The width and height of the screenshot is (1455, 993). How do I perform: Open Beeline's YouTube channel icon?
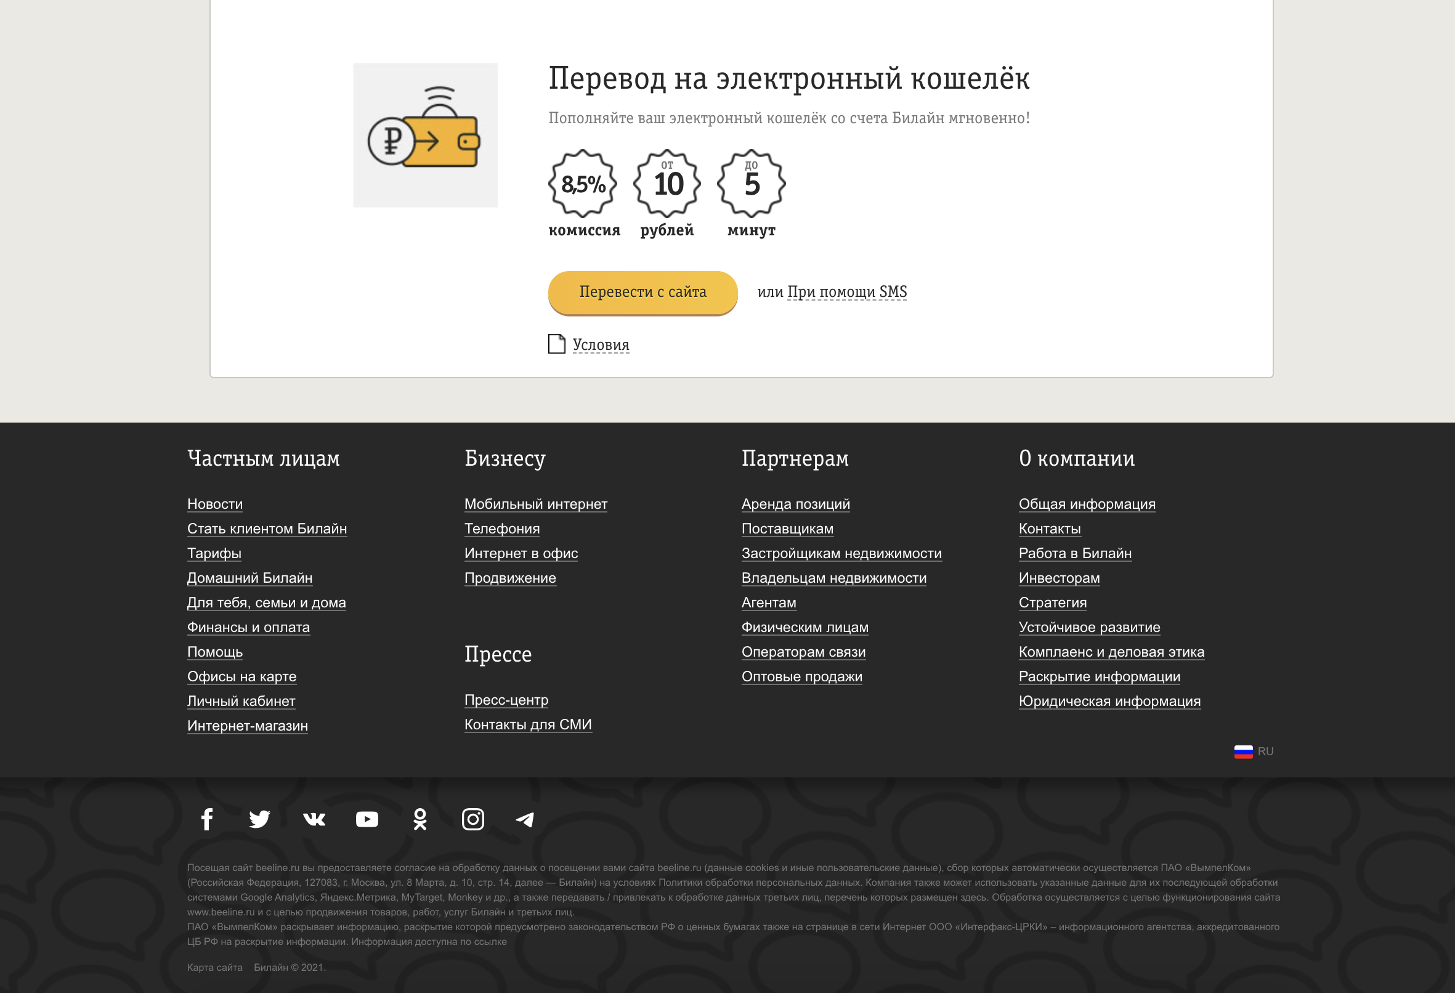[367, 819]
